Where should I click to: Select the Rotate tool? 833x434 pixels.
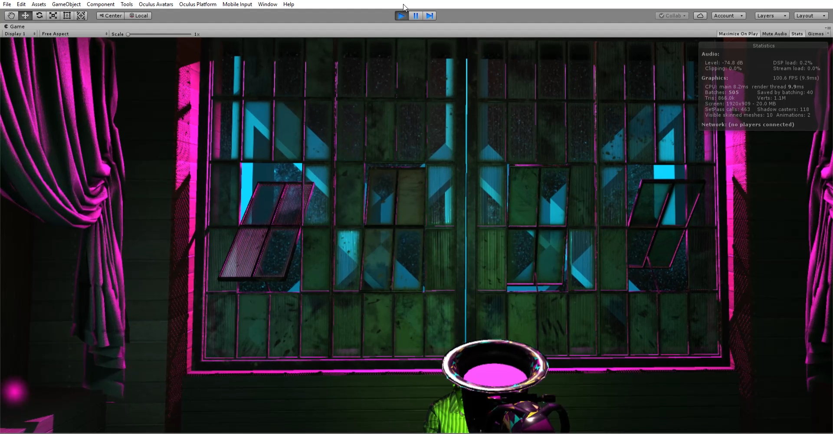39,16
